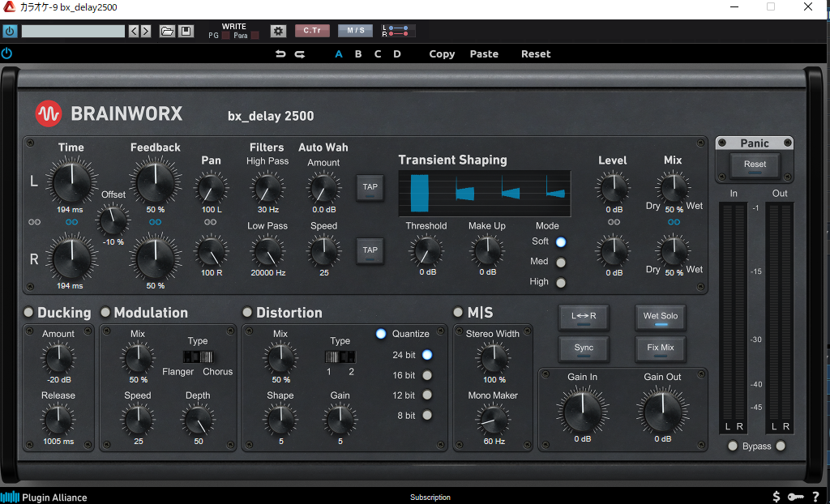The width and height of the screenshot is (830, 504).
Task: Toggle the global L/R channel link icon
Action: (34, 222)
